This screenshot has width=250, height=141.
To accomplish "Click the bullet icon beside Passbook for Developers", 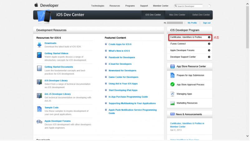I will click(106, 57).
